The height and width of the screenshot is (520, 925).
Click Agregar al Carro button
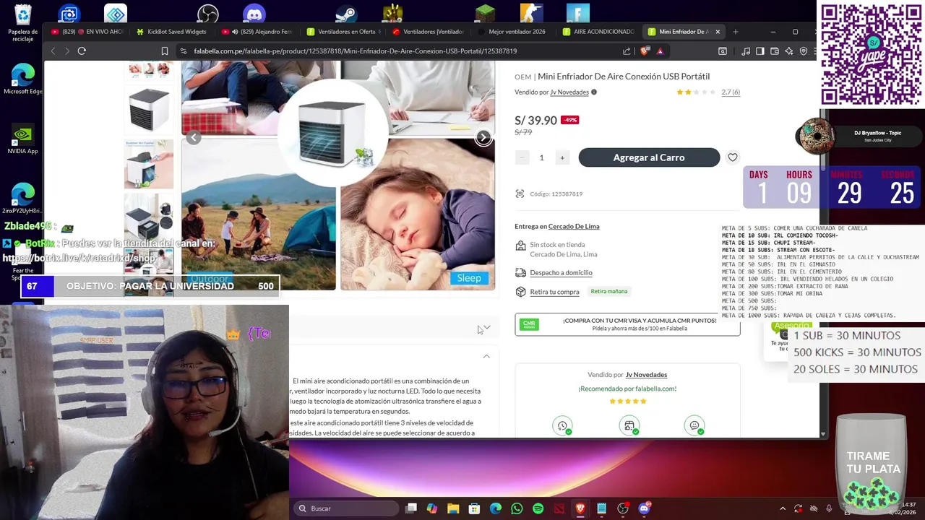[649, 157]
